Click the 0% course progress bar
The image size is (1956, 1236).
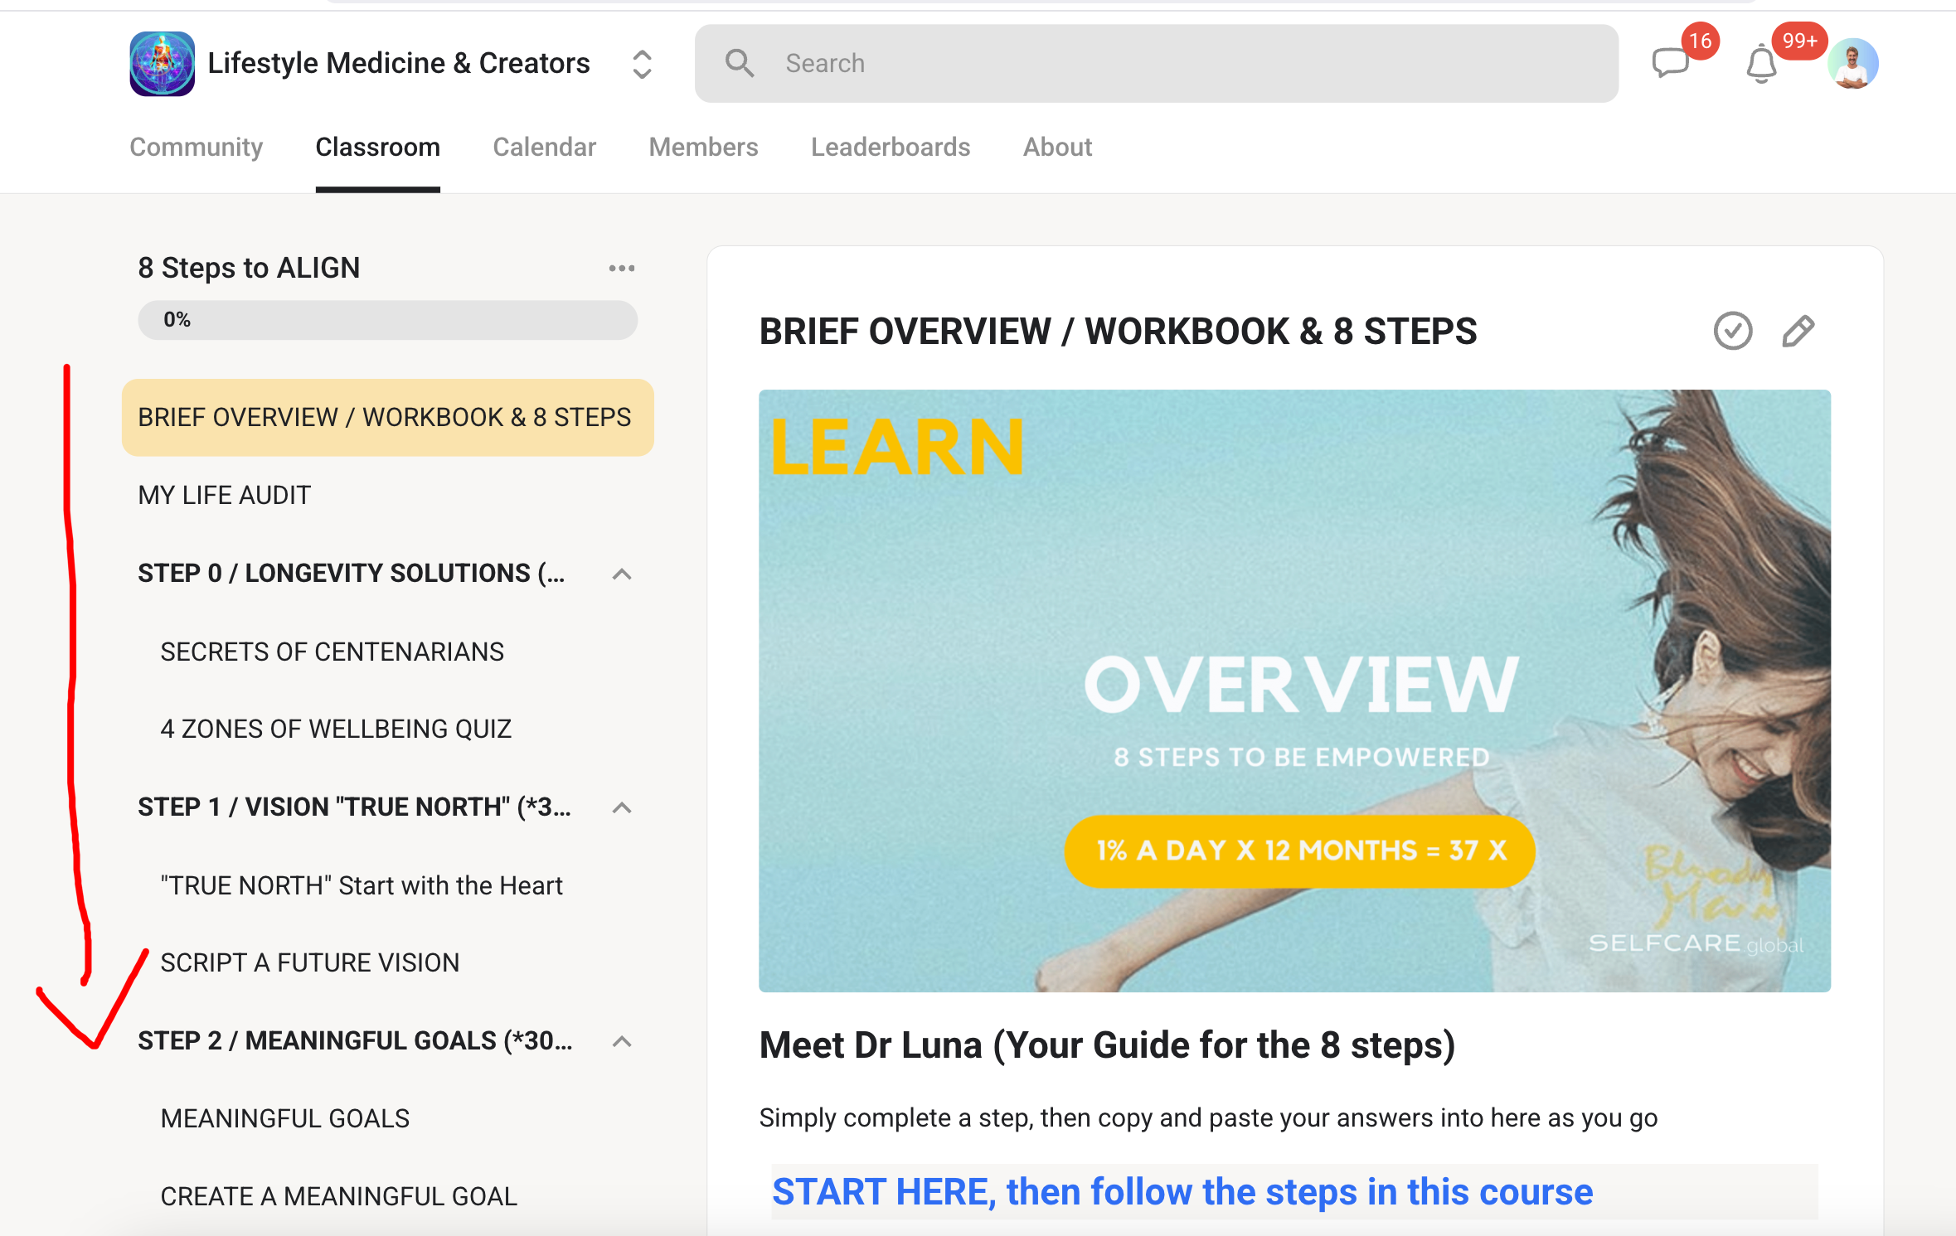click(x=387, y=320)
